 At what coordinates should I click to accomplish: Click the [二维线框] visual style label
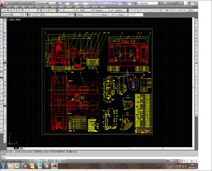pyautogui.click(x=18, y=20)
